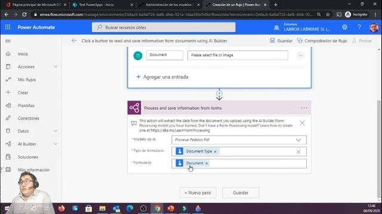Click the browser zoom magnifier icon
Image resolution: width=382 pixels, height=214 pixels.
click(x=319, y=14)
